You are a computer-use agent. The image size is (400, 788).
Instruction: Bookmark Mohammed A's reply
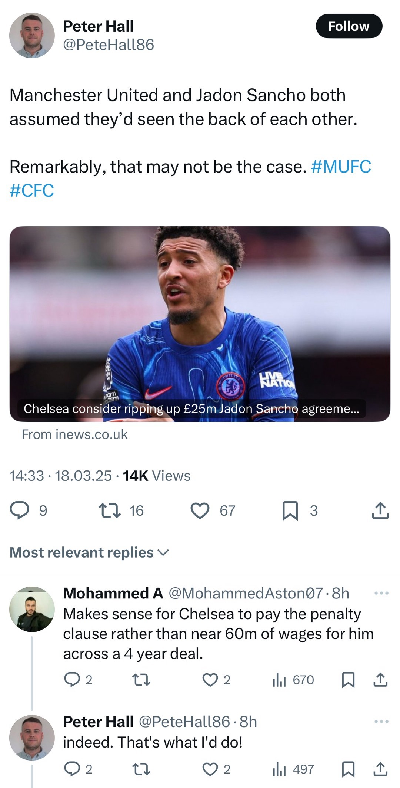click(x=348, y=680)
